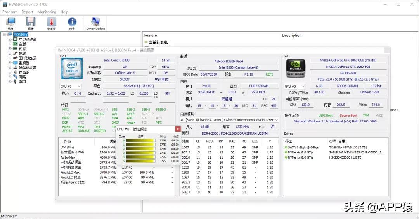Open the memory module BANK dropdown

coord(229,120)
